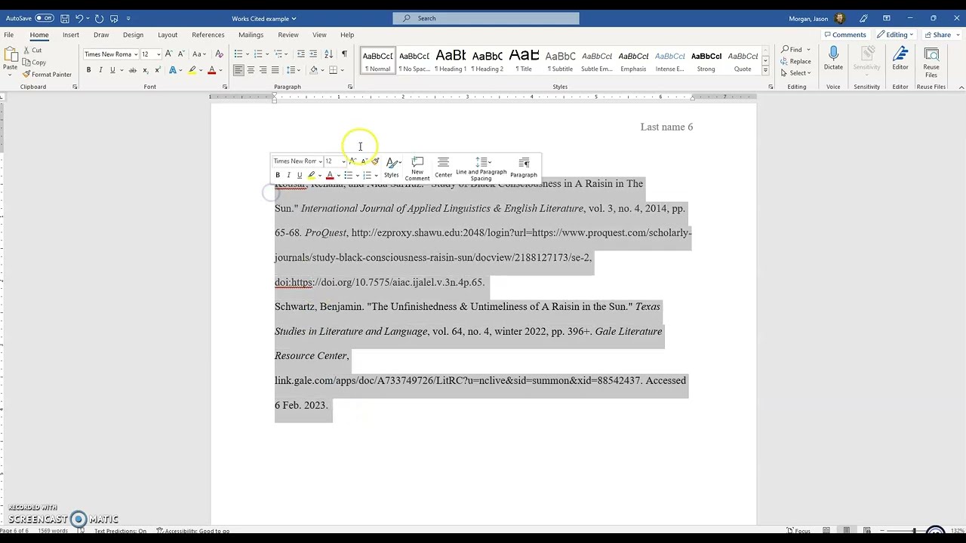966x543 pixels.
Task: Toggle the AutoSave switch
Action: pos(45,18)
